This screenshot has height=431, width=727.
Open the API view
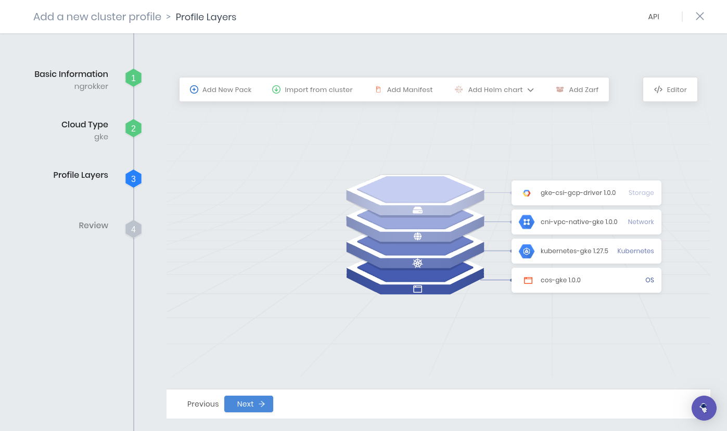[x=654, y=17]
